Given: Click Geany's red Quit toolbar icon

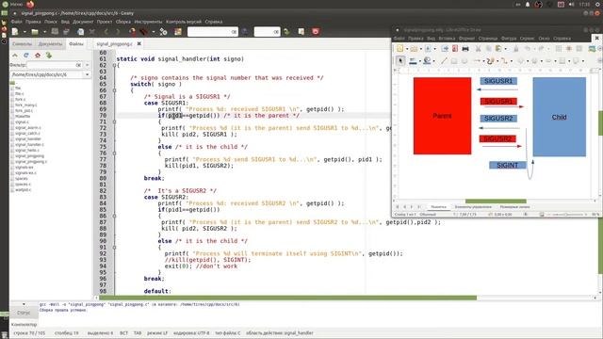Looking at the screenshot, I should pos(316,31).
